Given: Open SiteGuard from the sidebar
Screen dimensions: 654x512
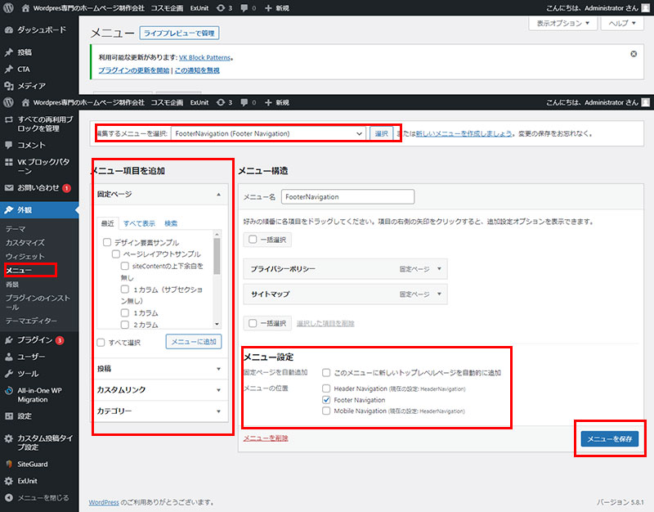Looking at the screenshot, I should tap(33, 464).
